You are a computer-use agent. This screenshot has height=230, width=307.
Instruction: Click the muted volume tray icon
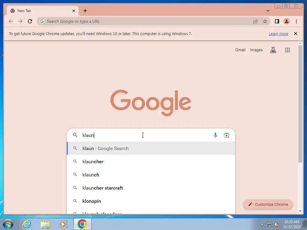click(276, 225)
